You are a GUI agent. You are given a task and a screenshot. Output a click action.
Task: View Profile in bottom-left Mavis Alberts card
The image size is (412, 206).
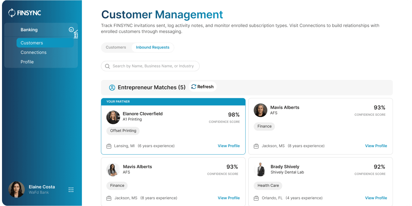pos(229,198)
